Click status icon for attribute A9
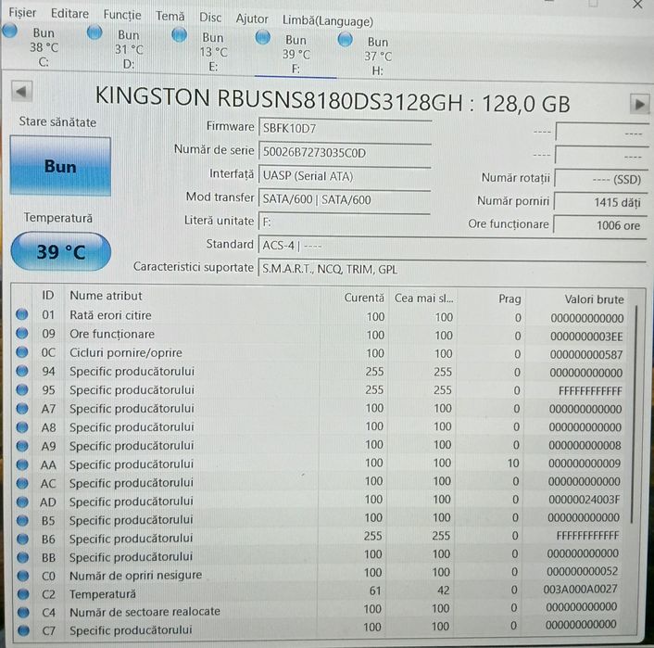654x648 pixels. [22, 446]
